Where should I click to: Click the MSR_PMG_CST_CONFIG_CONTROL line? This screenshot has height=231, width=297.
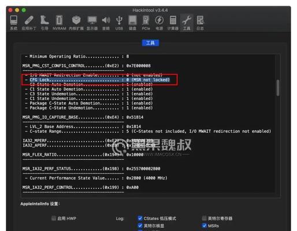pyautogui.click(x=87, y=66)
